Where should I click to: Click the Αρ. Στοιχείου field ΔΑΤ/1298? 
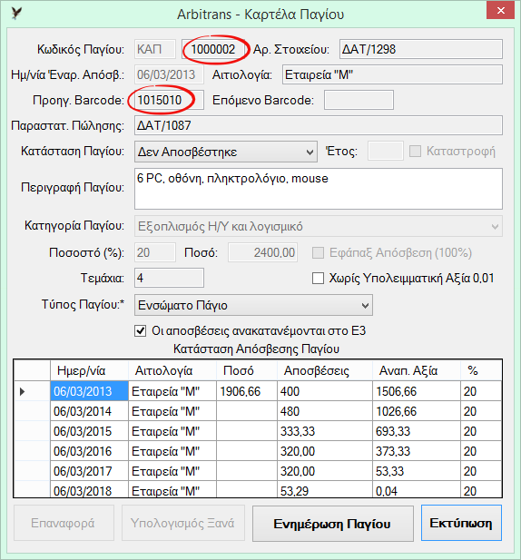click(x=421, y=49)
